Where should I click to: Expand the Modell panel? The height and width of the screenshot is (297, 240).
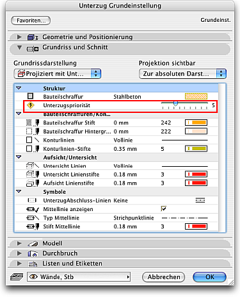(19, 243)
